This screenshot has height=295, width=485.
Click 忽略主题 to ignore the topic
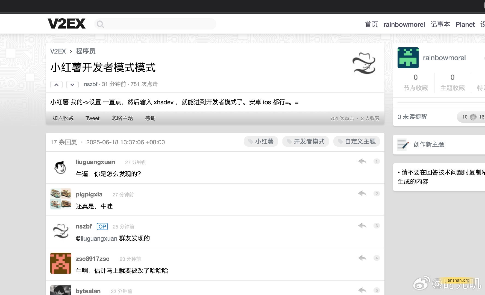(122, 118)
